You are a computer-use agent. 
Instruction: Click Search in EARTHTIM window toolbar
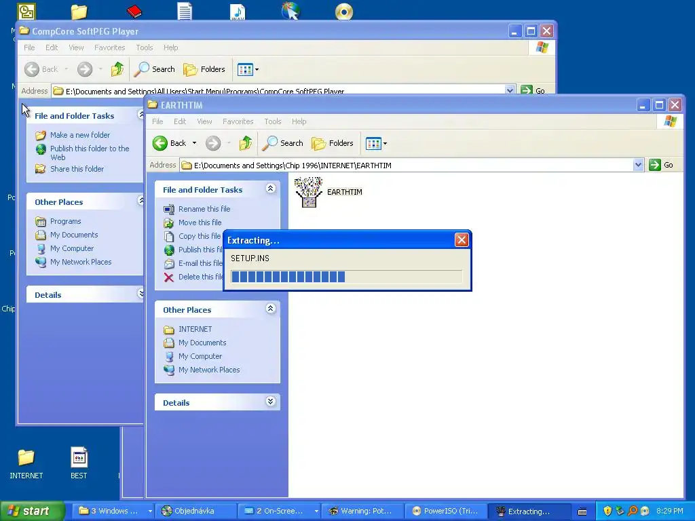coord(283,143)
